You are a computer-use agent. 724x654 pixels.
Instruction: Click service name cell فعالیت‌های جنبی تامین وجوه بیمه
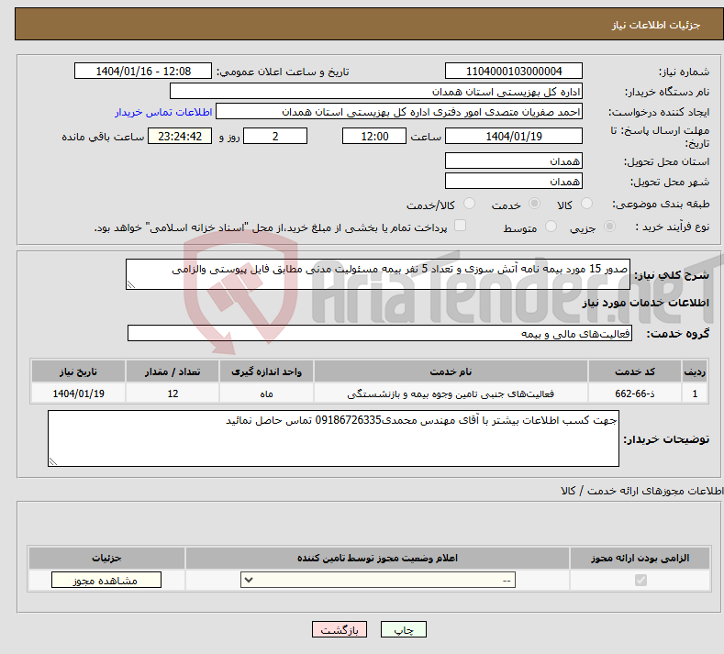451,394
